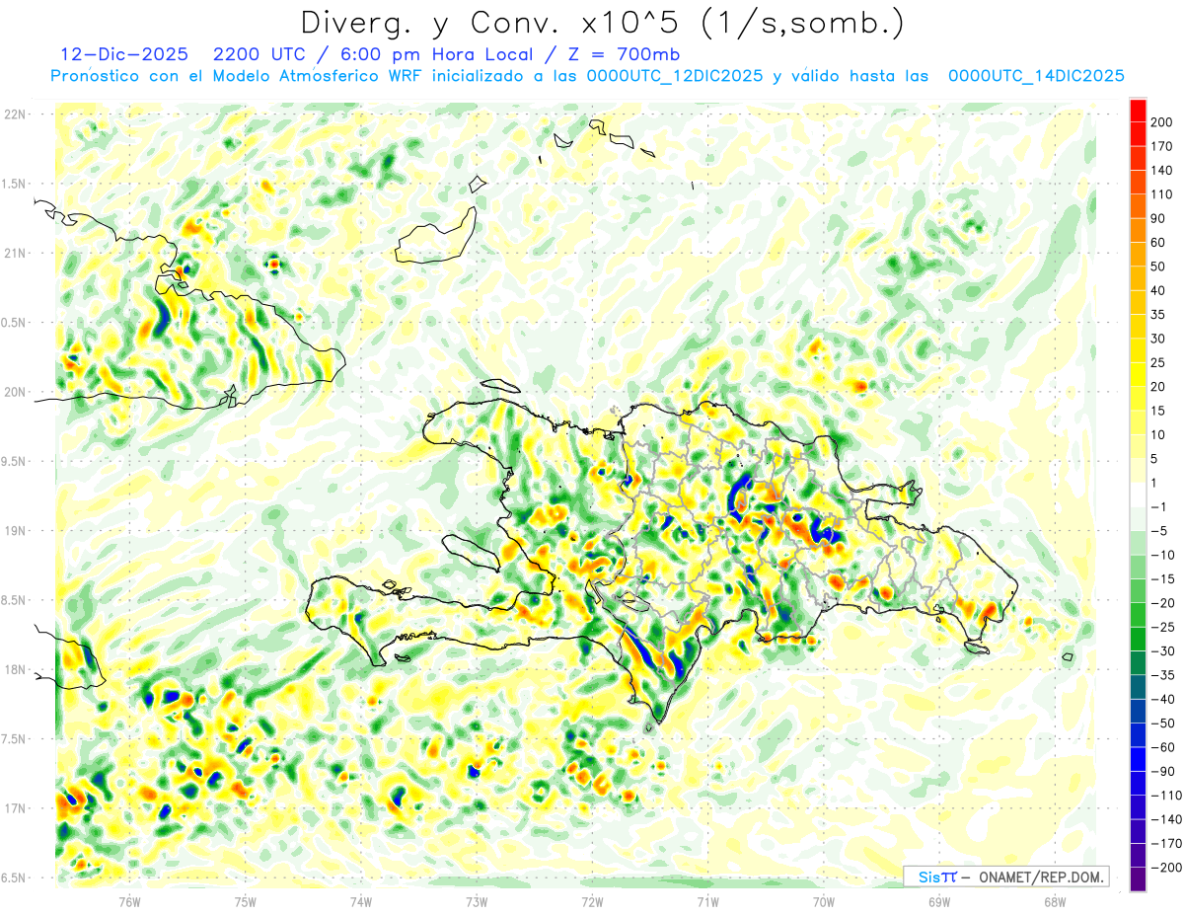Screen dimensions: 1184x915
Task: Click the "7.5N" latitude label
Action: [x=15, y=739]
